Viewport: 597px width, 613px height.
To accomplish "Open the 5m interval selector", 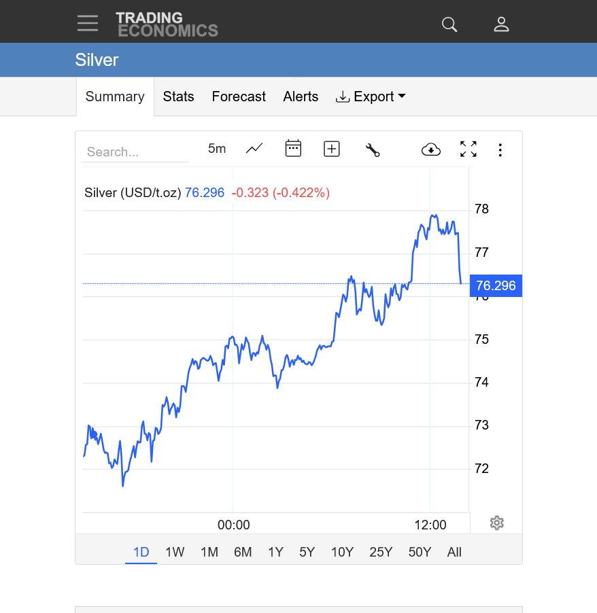I will click(x=217, y=149).
